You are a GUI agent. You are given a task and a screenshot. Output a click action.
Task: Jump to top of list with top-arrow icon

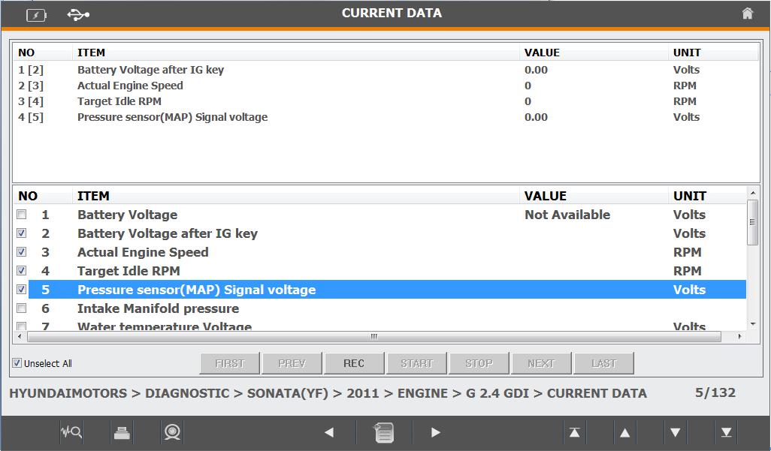574,432
